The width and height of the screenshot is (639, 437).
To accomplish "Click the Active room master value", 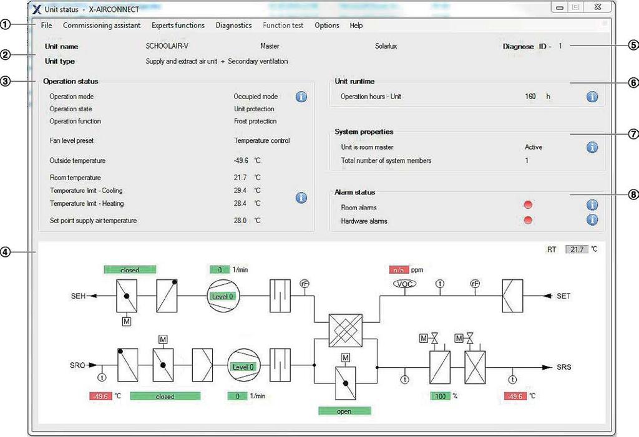I will (534, 147).
